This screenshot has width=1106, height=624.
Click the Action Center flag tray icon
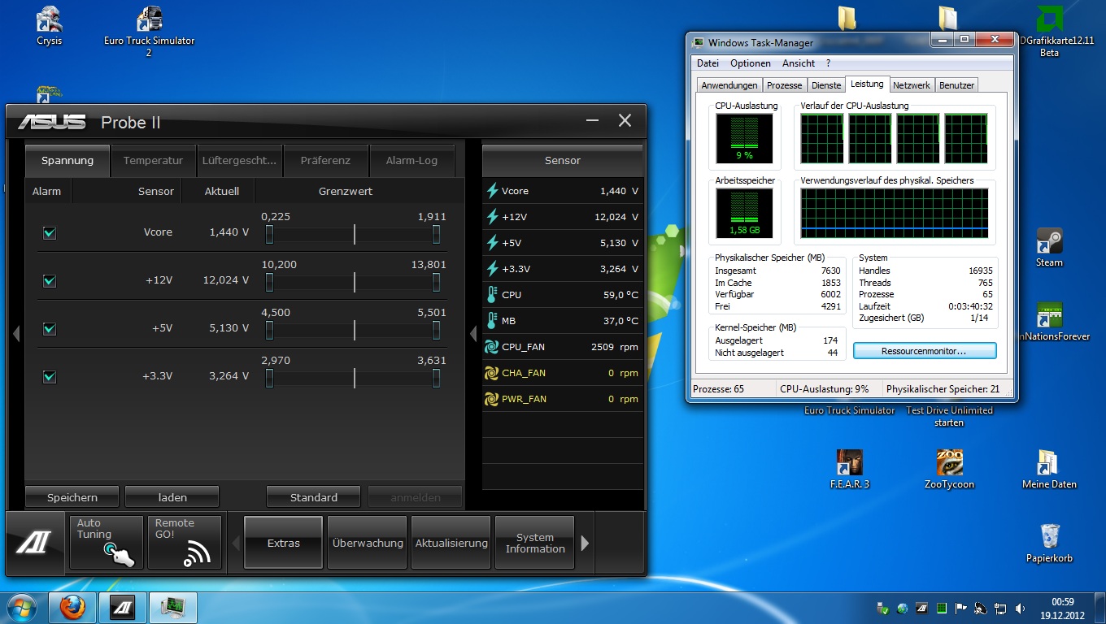pos(961,608)
